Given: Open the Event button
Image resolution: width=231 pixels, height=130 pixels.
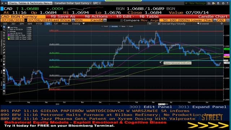Looking at the screenshot, I should click(203, 23).
